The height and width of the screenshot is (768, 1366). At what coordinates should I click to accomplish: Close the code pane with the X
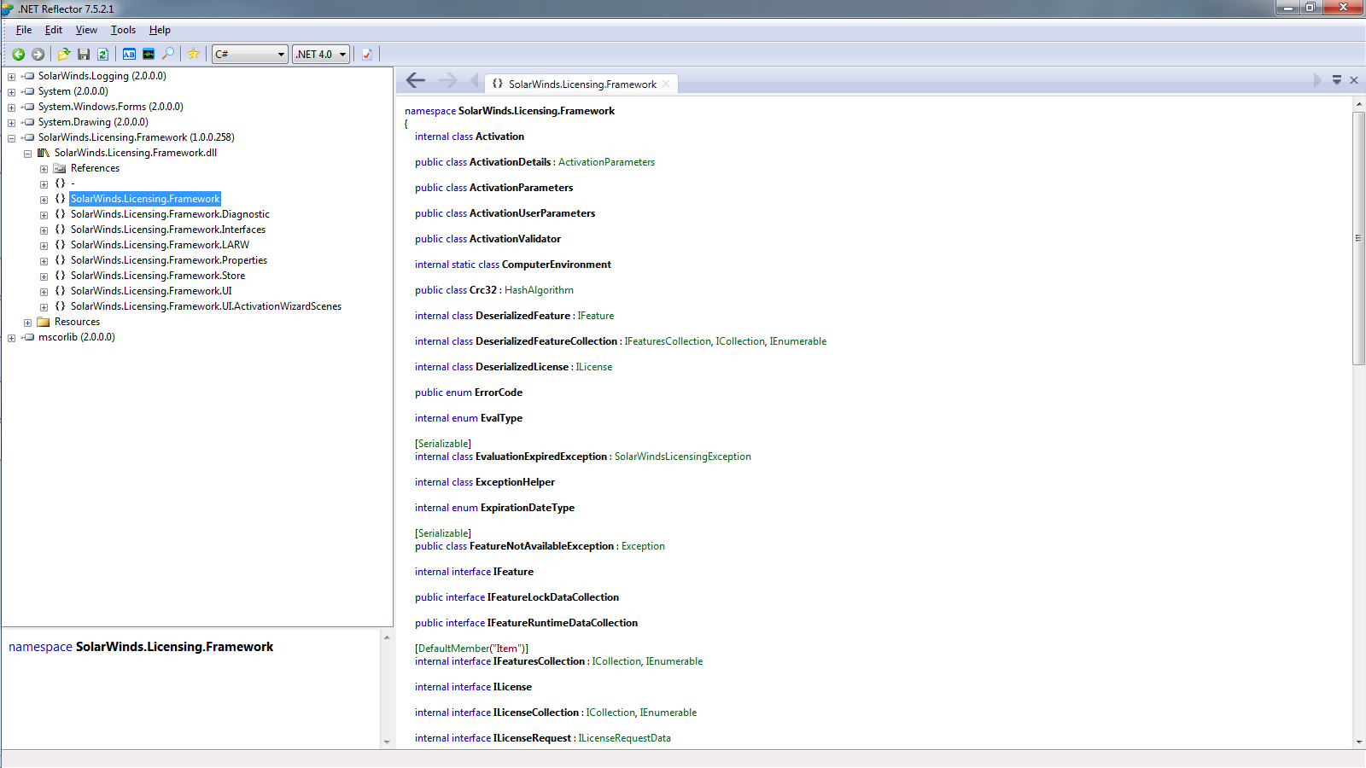click(x=1354, y=80)
